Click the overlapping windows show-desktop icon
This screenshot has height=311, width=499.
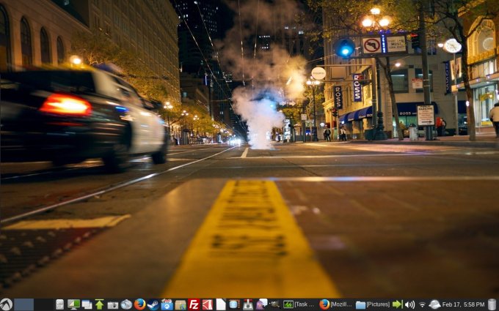(x=87, y=304)
